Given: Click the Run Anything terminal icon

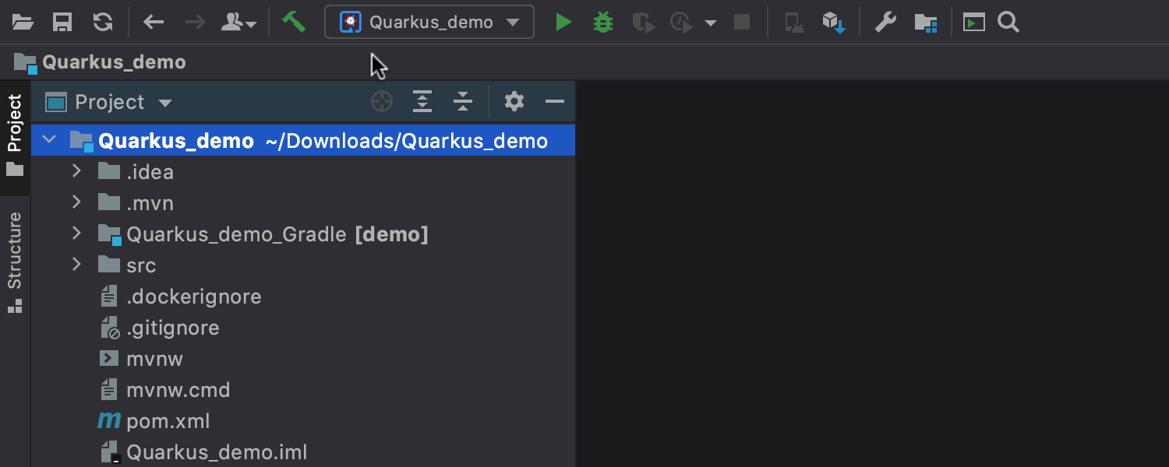Looking at the screenshot, I should coord(973,23).
